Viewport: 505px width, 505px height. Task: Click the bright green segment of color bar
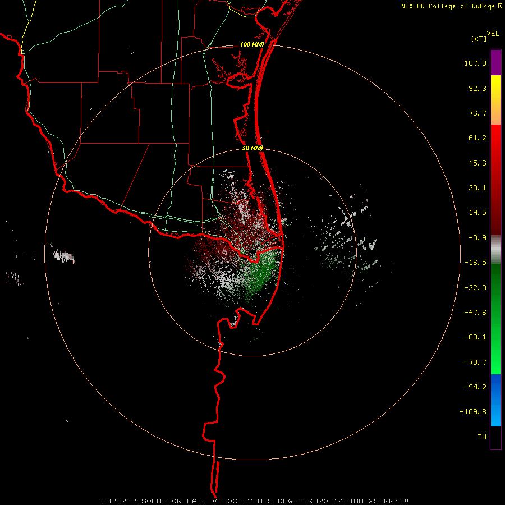(495, 319)
